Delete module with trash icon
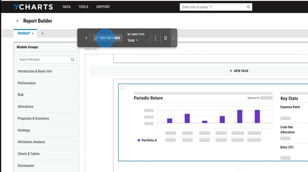Viewport: 308px width, 172px height. point(165,38)
